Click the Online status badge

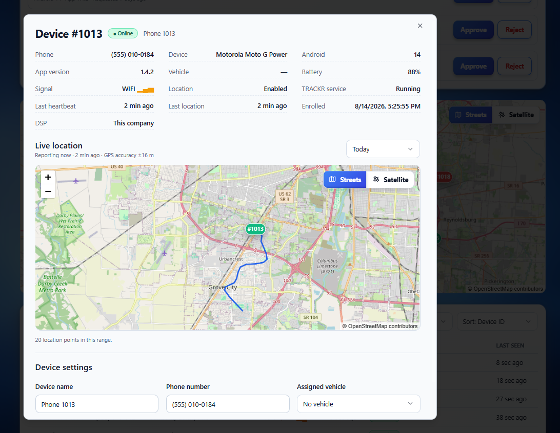(x=123, y=33)
